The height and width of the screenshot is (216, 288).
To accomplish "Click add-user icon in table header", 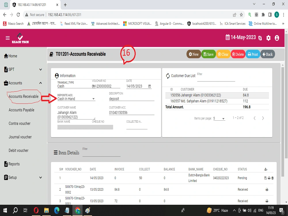I will coord(266,169).
